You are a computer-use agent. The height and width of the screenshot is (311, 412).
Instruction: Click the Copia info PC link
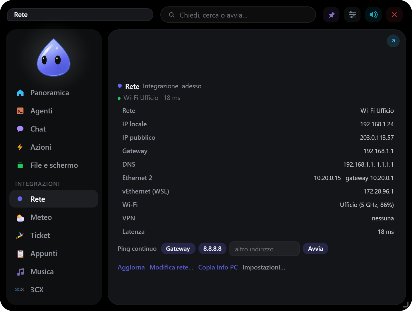218,267
